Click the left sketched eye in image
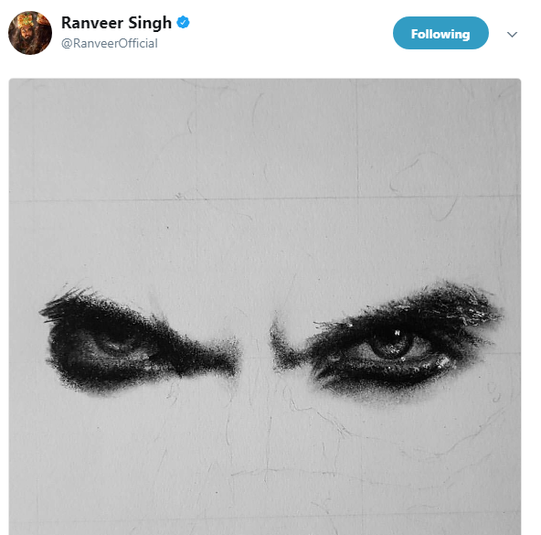Screen dimensions: 541x535 (114, 346)
